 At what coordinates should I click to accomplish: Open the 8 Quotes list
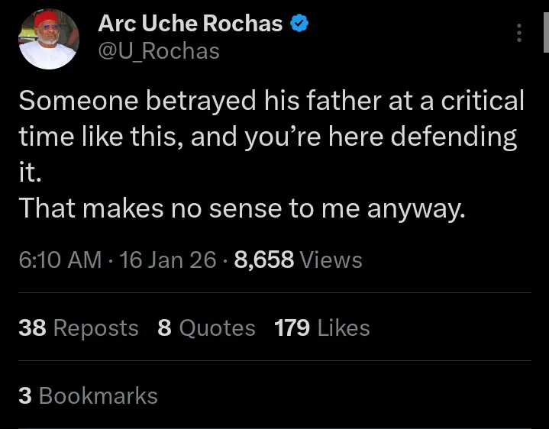pyautogui.click(x=206, y=328)
